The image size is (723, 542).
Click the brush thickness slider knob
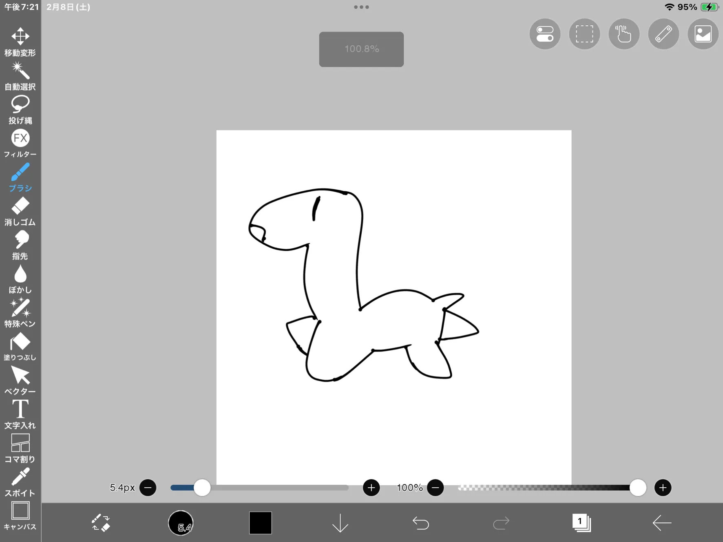point(202,488)
